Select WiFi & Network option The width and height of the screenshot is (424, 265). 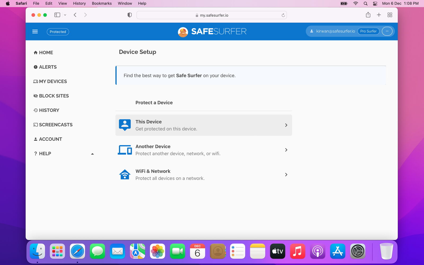tap(204, 175)
